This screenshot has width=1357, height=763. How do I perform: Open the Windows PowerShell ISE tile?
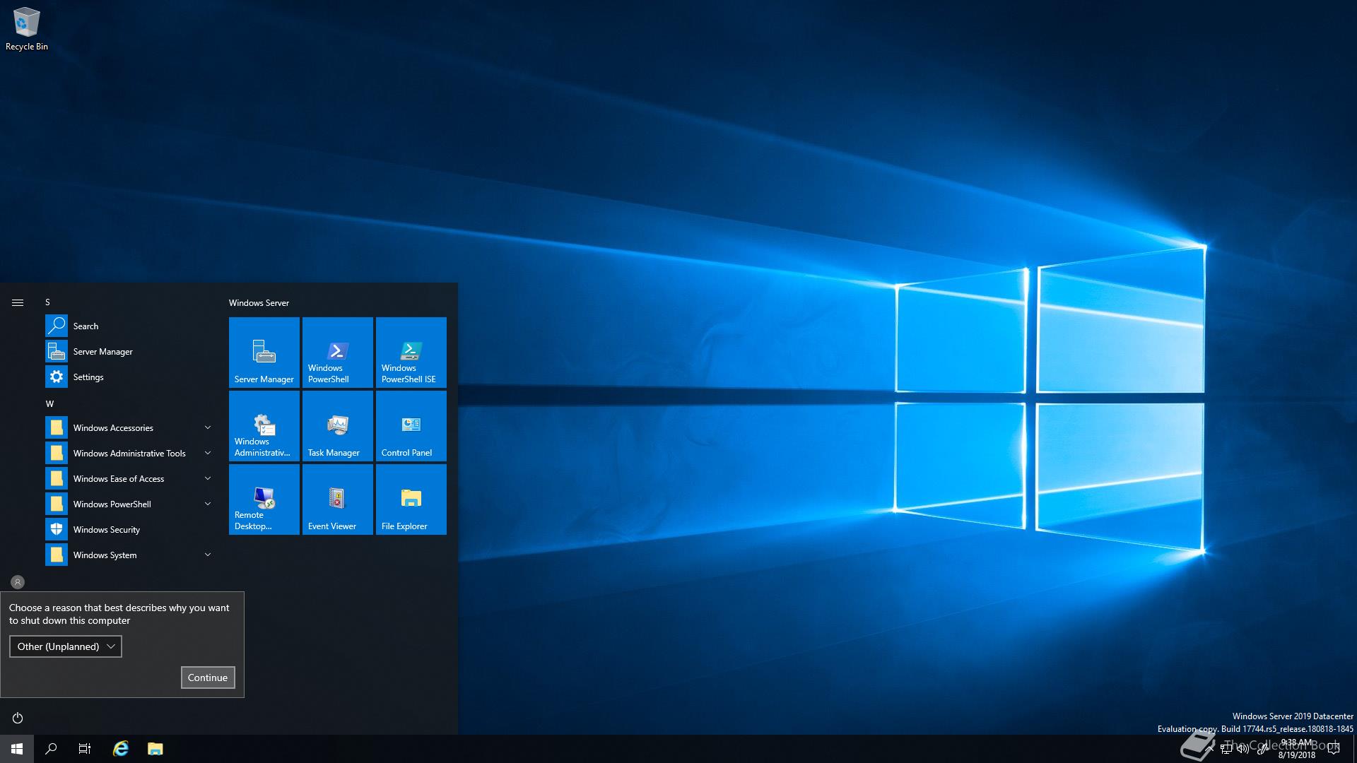(411, 353)
